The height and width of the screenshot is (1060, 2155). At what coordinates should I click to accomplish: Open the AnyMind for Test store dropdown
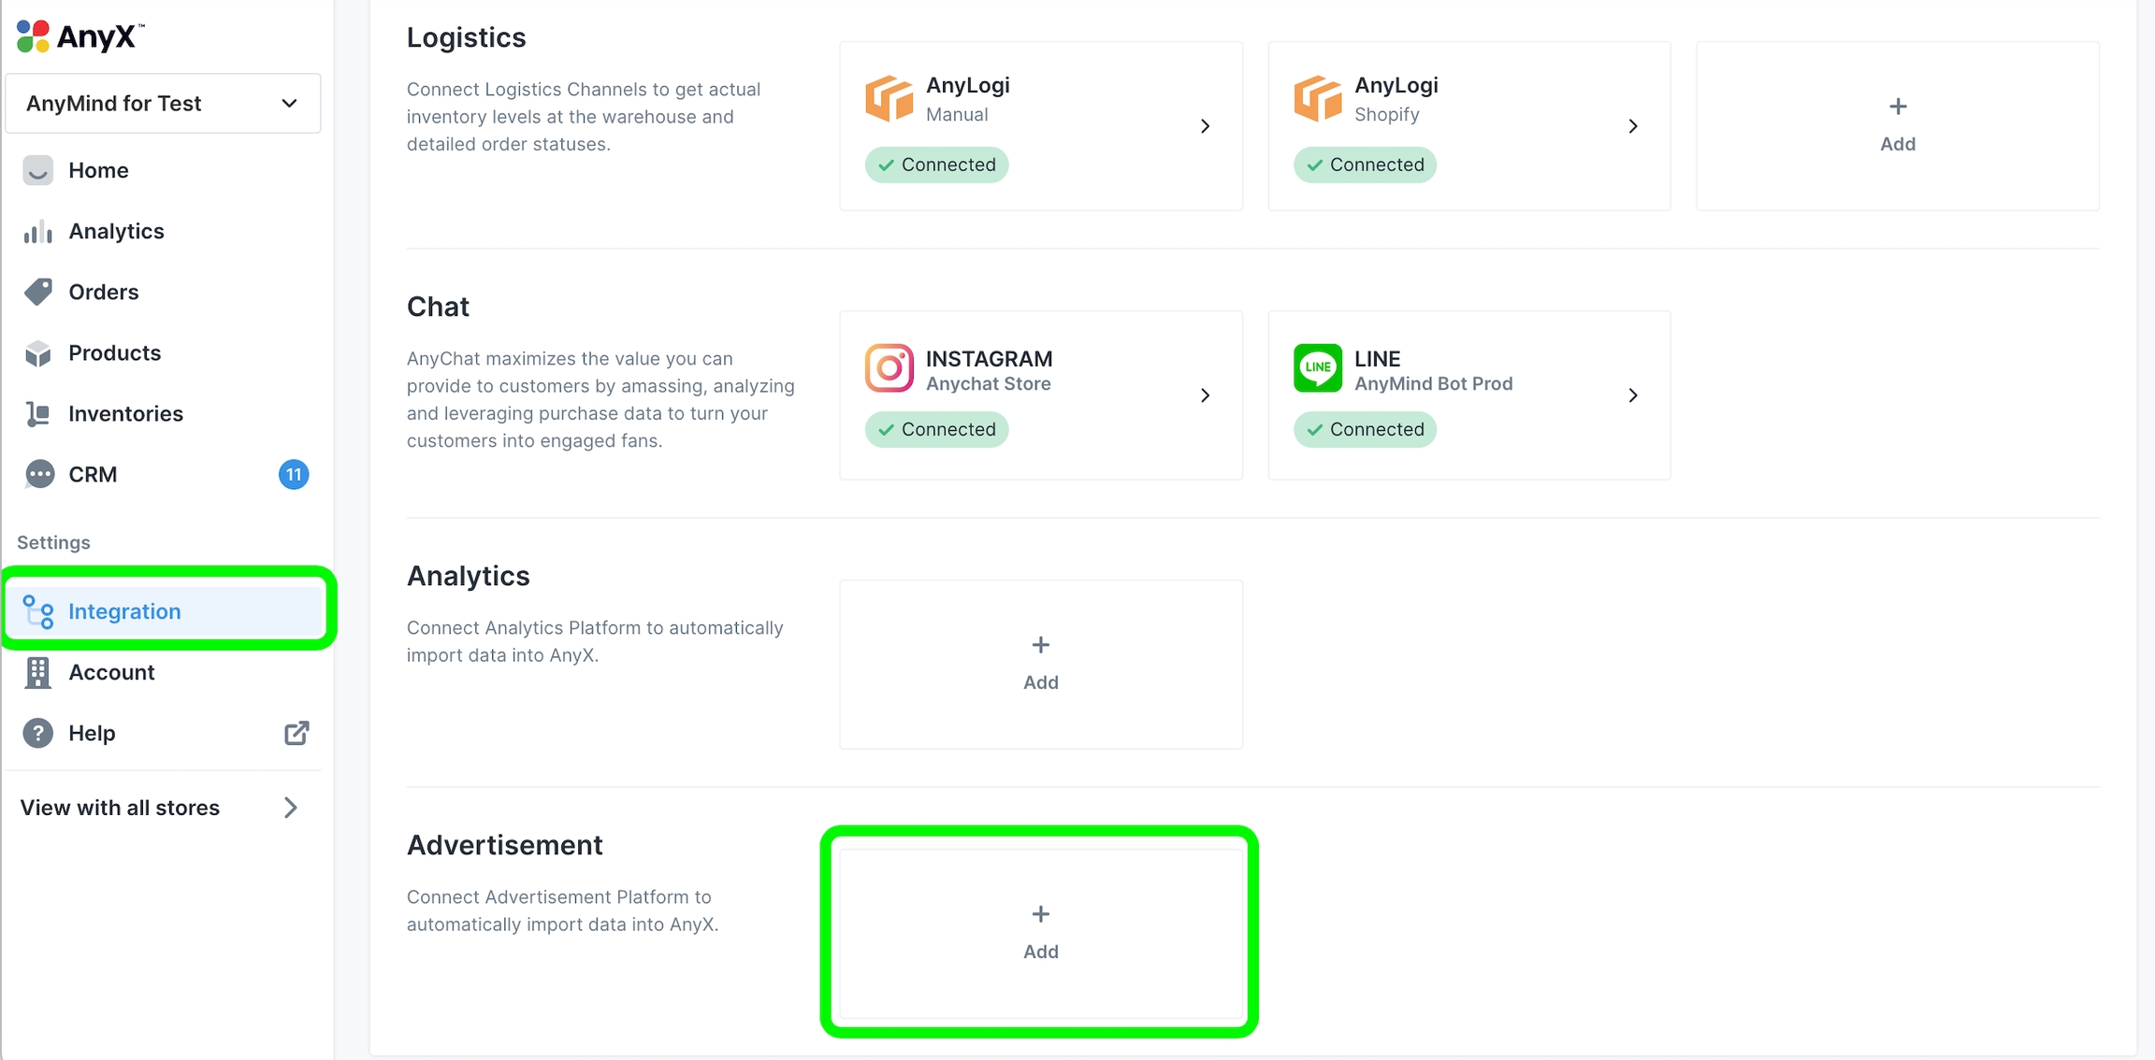(163, 103)
